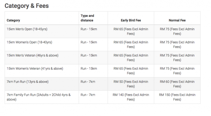211x116 pixels.
Task: Click Run - 7km in Family Fun Run row
Action: [x=88, y=95]
